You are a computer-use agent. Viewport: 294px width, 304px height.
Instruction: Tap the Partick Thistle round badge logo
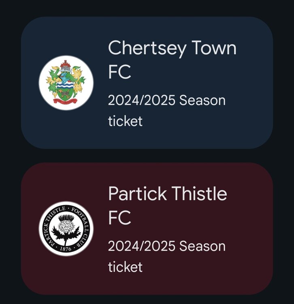click(66, 229)
